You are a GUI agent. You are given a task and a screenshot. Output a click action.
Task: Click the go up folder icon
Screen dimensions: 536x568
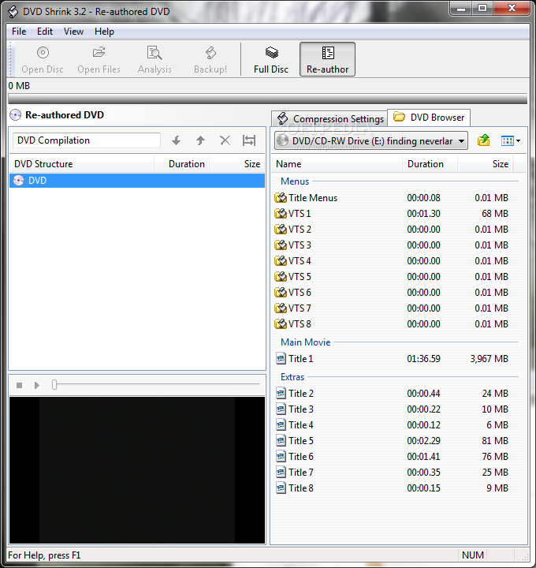pyautogui.click(x=483, y=140)
